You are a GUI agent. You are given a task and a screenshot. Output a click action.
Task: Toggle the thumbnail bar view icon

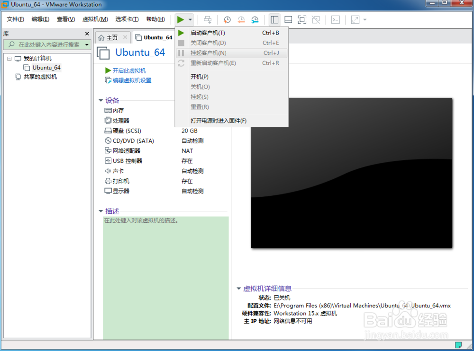coord(288,19)
